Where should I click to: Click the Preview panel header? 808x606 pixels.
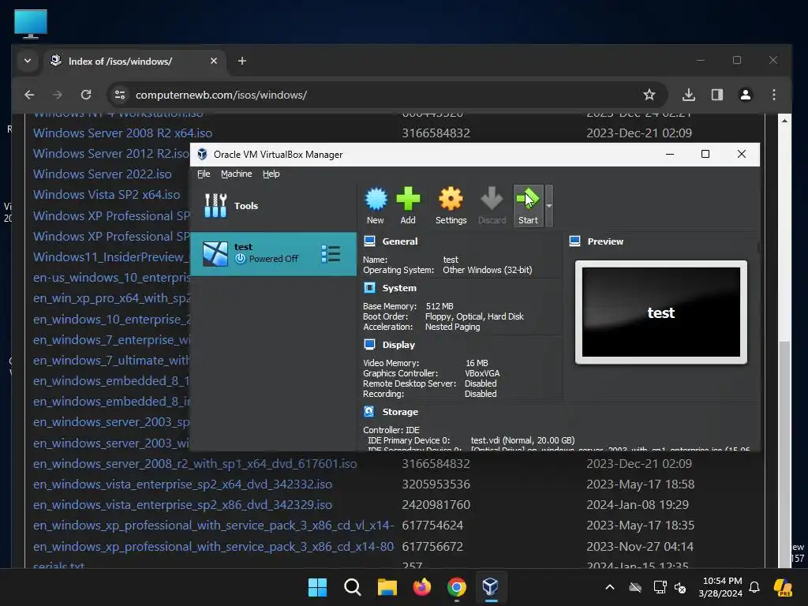[x=605, y=241]
